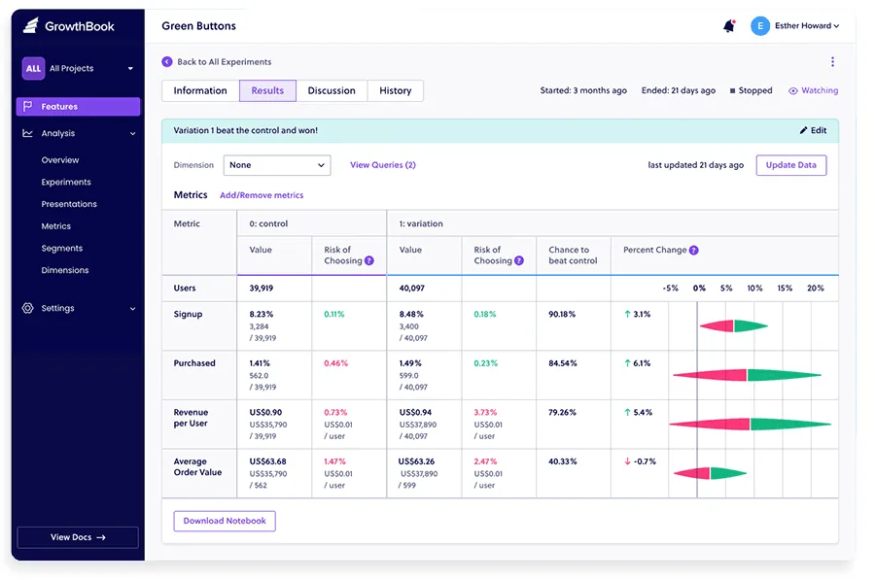Click the Purchased metric row label

(194, 363)
